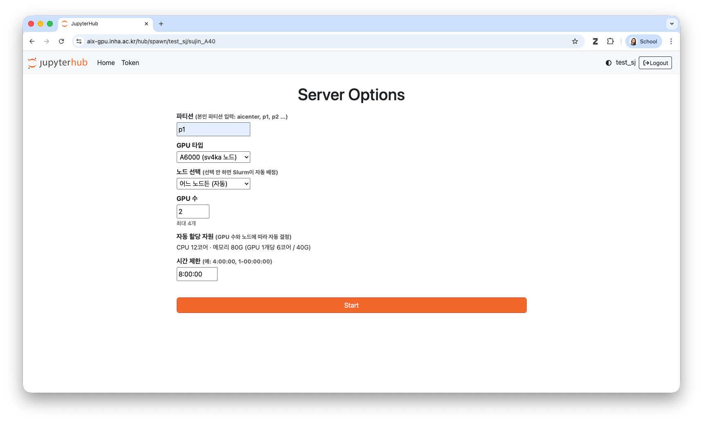Go back to the previous page
The height and width of the screenshot is (423, 703).
click(x=32, y=41)
